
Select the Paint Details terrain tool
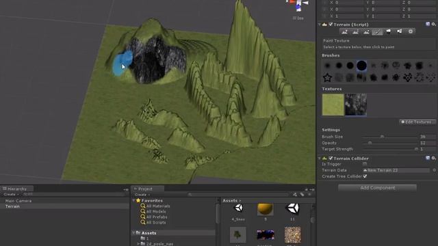tap(400, 31)
